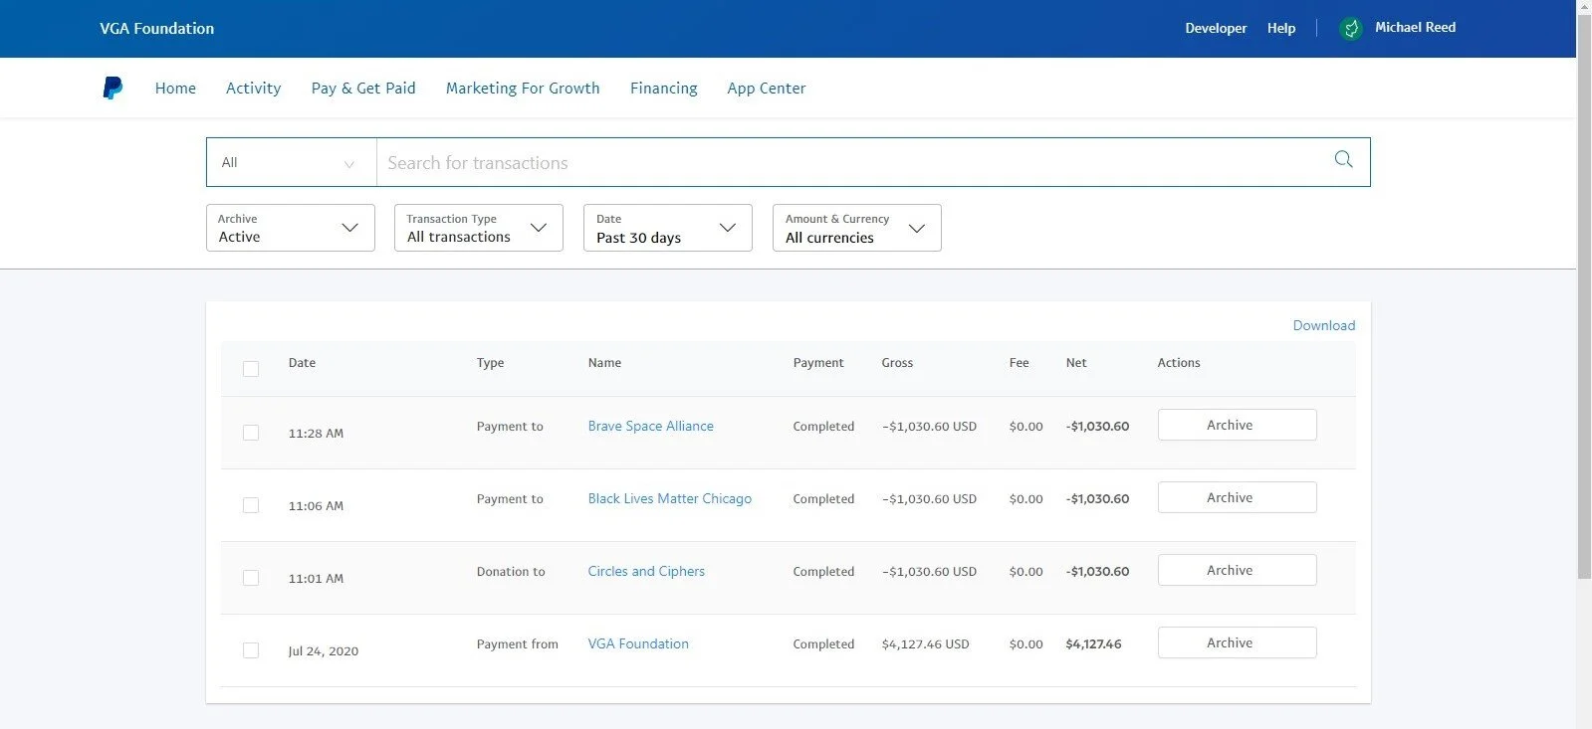Screen dimensions: 1592x729
Task: Click the PayPal logo icon
Action: point(113,88)
